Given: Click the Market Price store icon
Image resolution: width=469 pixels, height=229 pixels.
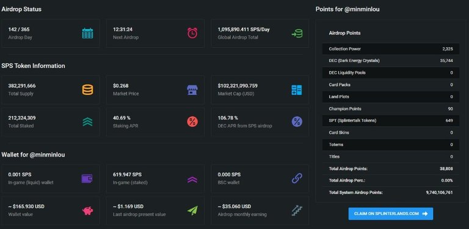Looking at the screenshot, I should click(x=192, y=90).
